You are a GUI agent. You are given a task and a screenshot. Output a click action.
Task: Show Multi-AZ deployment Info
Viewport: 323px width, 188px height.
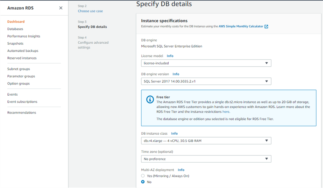pos(181,170)
